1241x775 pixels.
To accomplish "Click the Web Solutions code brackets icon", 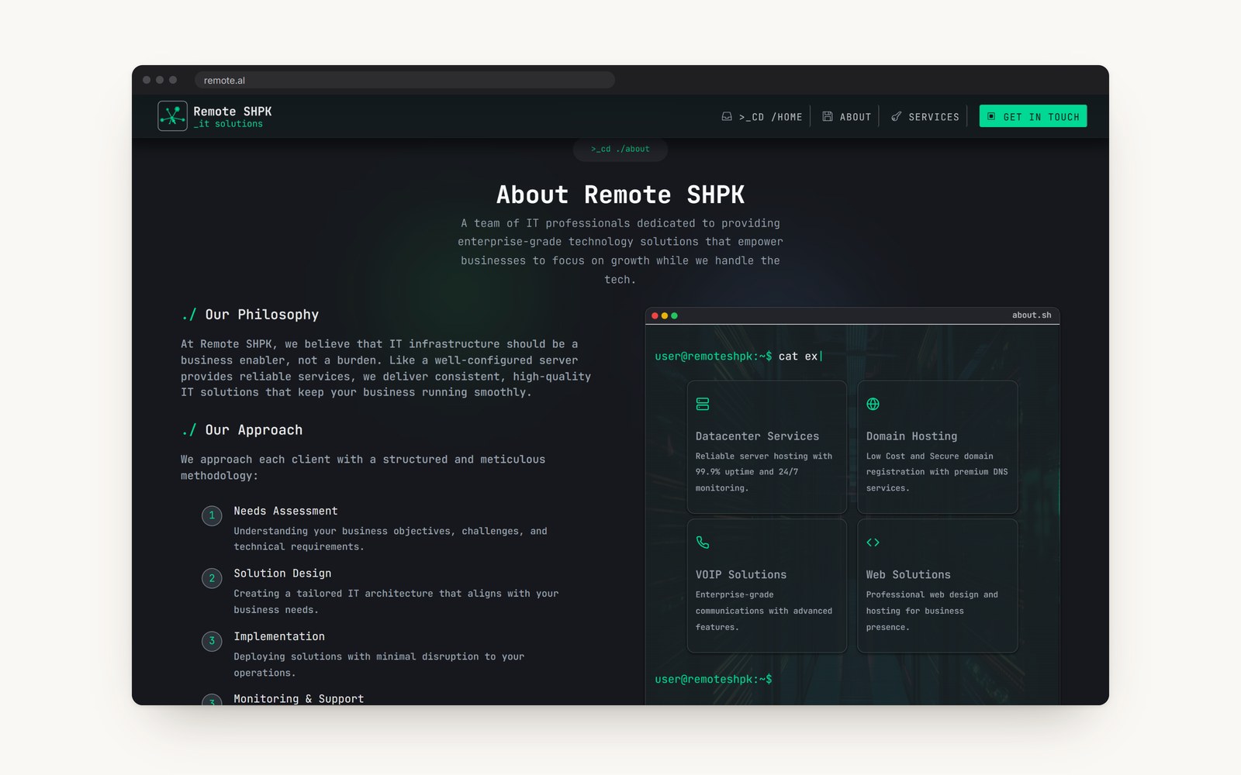I will [873, 542].
